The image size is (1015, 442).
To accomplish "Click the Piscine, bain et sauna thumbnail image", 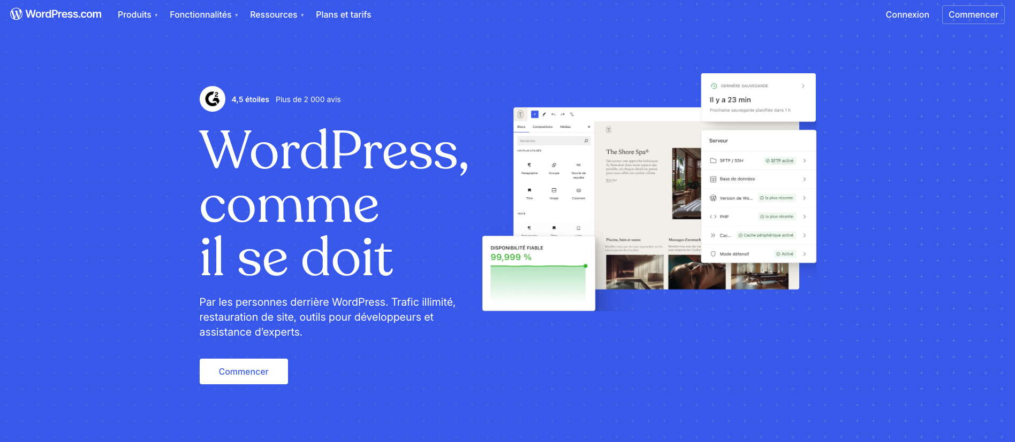I will tap(634, 272).
